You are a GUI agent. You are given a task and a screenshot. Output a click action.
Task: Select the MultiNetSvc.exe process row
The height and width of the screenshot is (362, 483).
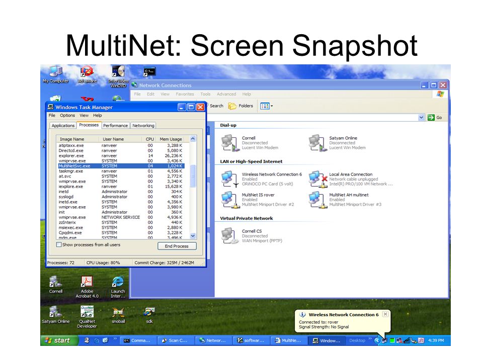click(x=121, y=166)
